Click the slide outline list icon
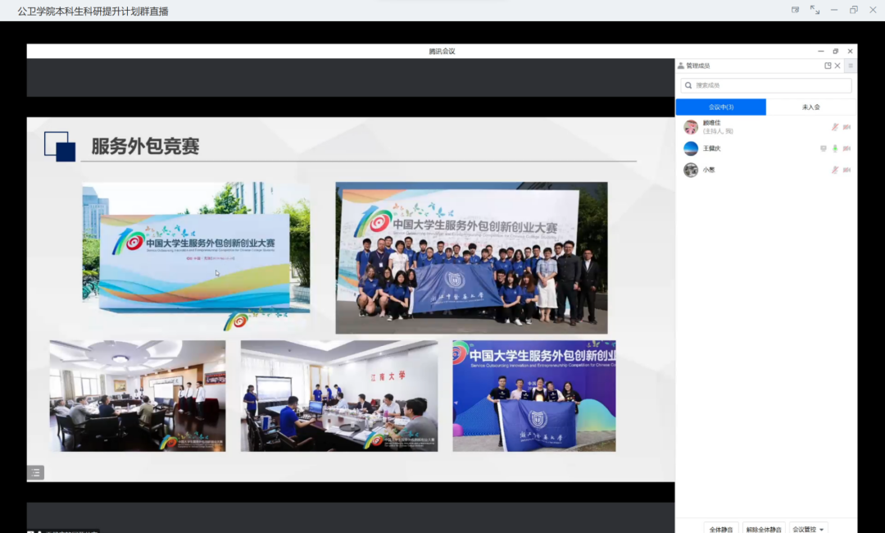 [35, 472]
